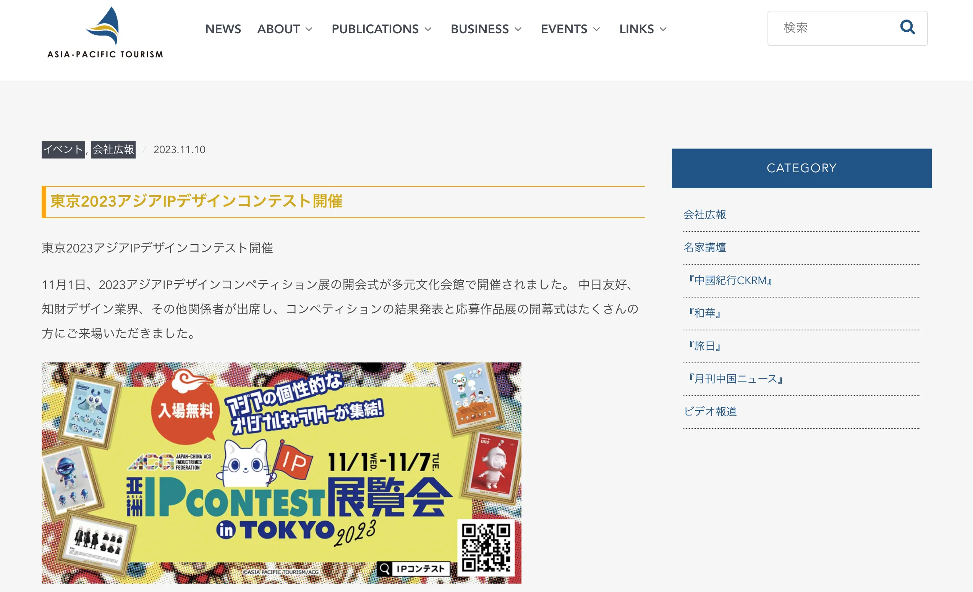The image size is (973, 592).
Task: Expand the ABOUT dropdown menu
Action: (x=285, y=29)
